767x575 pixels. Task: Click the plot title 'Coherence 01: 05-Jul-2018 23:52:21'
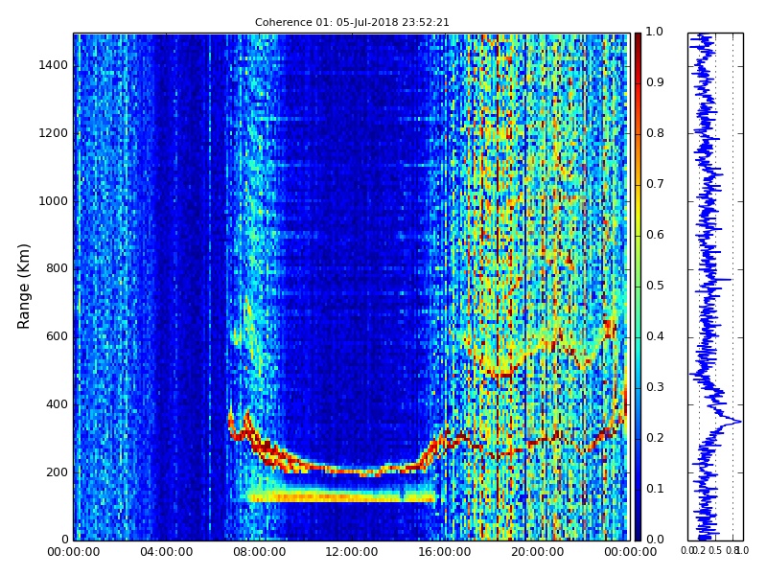pos(352,22)
